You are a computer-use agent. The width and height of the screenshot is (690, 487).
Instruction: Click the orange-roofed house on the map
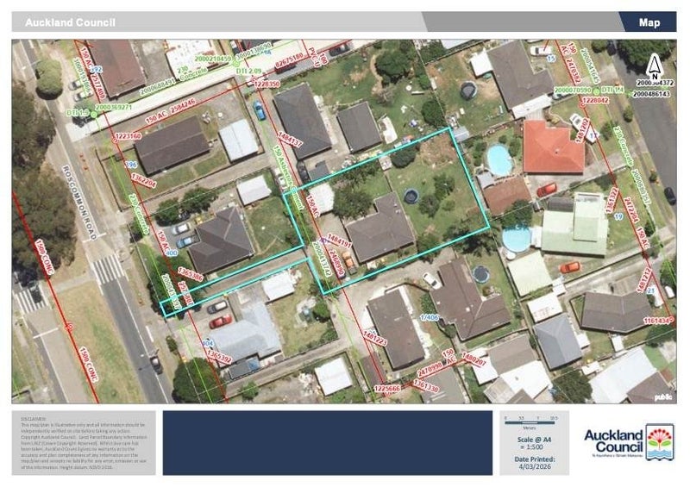(553, 147)
